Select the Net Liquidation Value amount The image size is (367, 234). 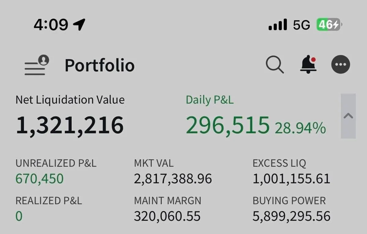click(70, 125)
